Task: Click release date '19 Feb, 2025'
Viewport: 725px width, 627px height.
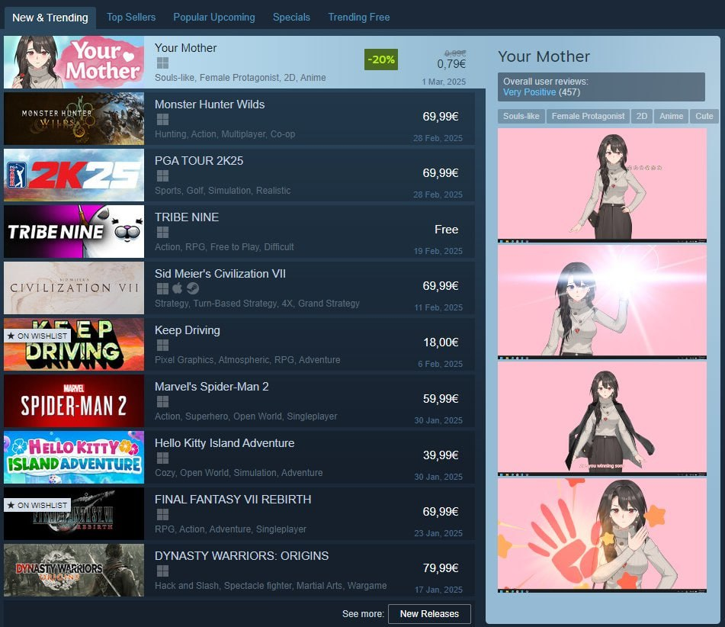Action: (438, 251)
